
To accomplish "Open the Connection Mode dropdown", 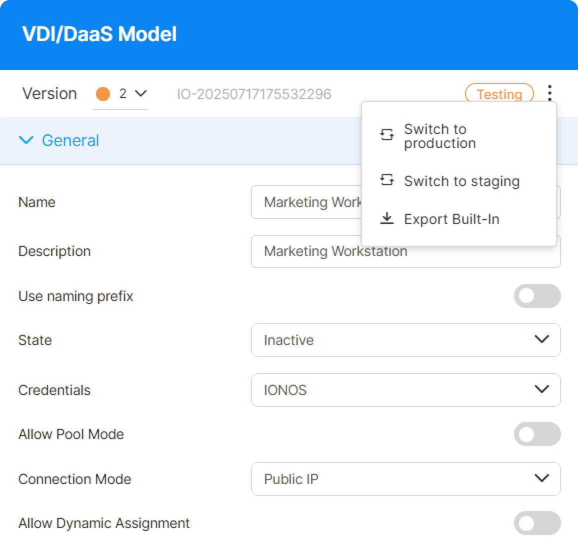I will [405, 479].
